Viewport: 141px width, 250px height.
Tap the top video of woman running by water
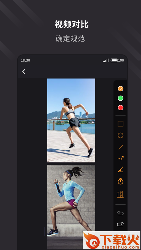[71, 120]
